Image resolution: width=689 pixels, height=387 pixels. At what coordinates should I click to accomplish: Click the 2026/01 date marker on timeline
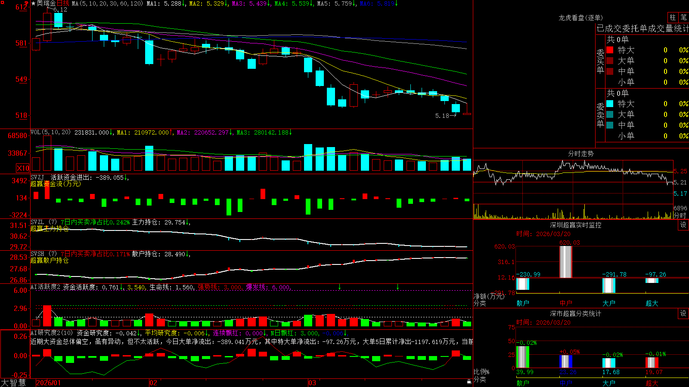[49, 383]
